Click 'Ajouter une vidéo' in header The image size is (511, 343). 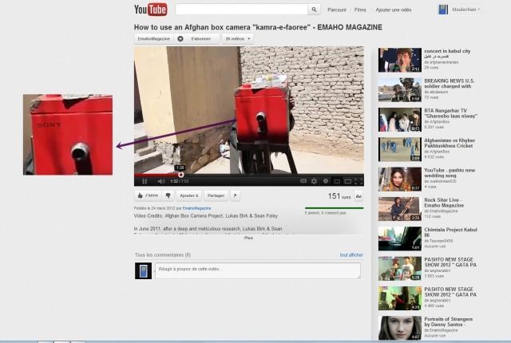pos(394,10)
